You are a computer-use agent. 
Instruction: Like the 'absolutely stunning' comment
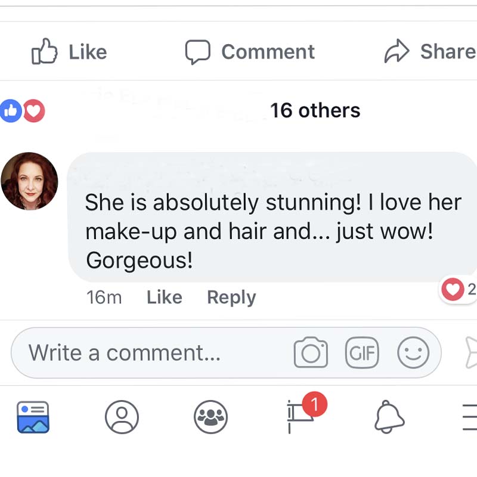(164, 297)
